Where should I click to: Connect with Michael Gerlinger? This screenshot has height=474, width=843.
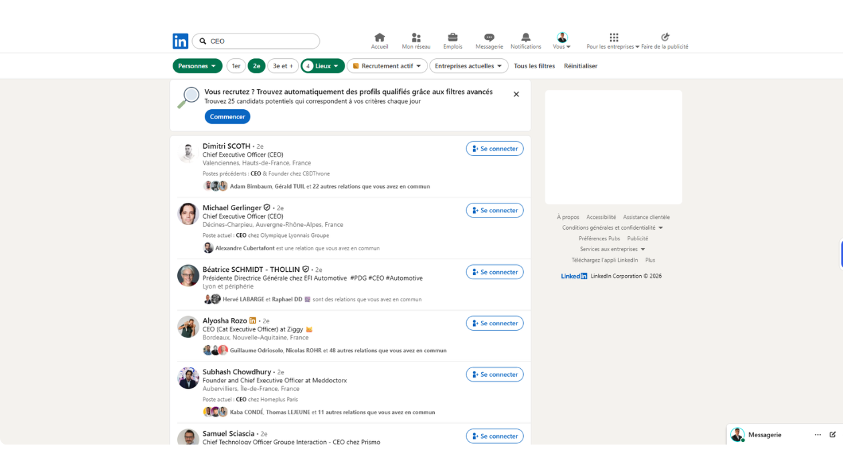[494, 210]
